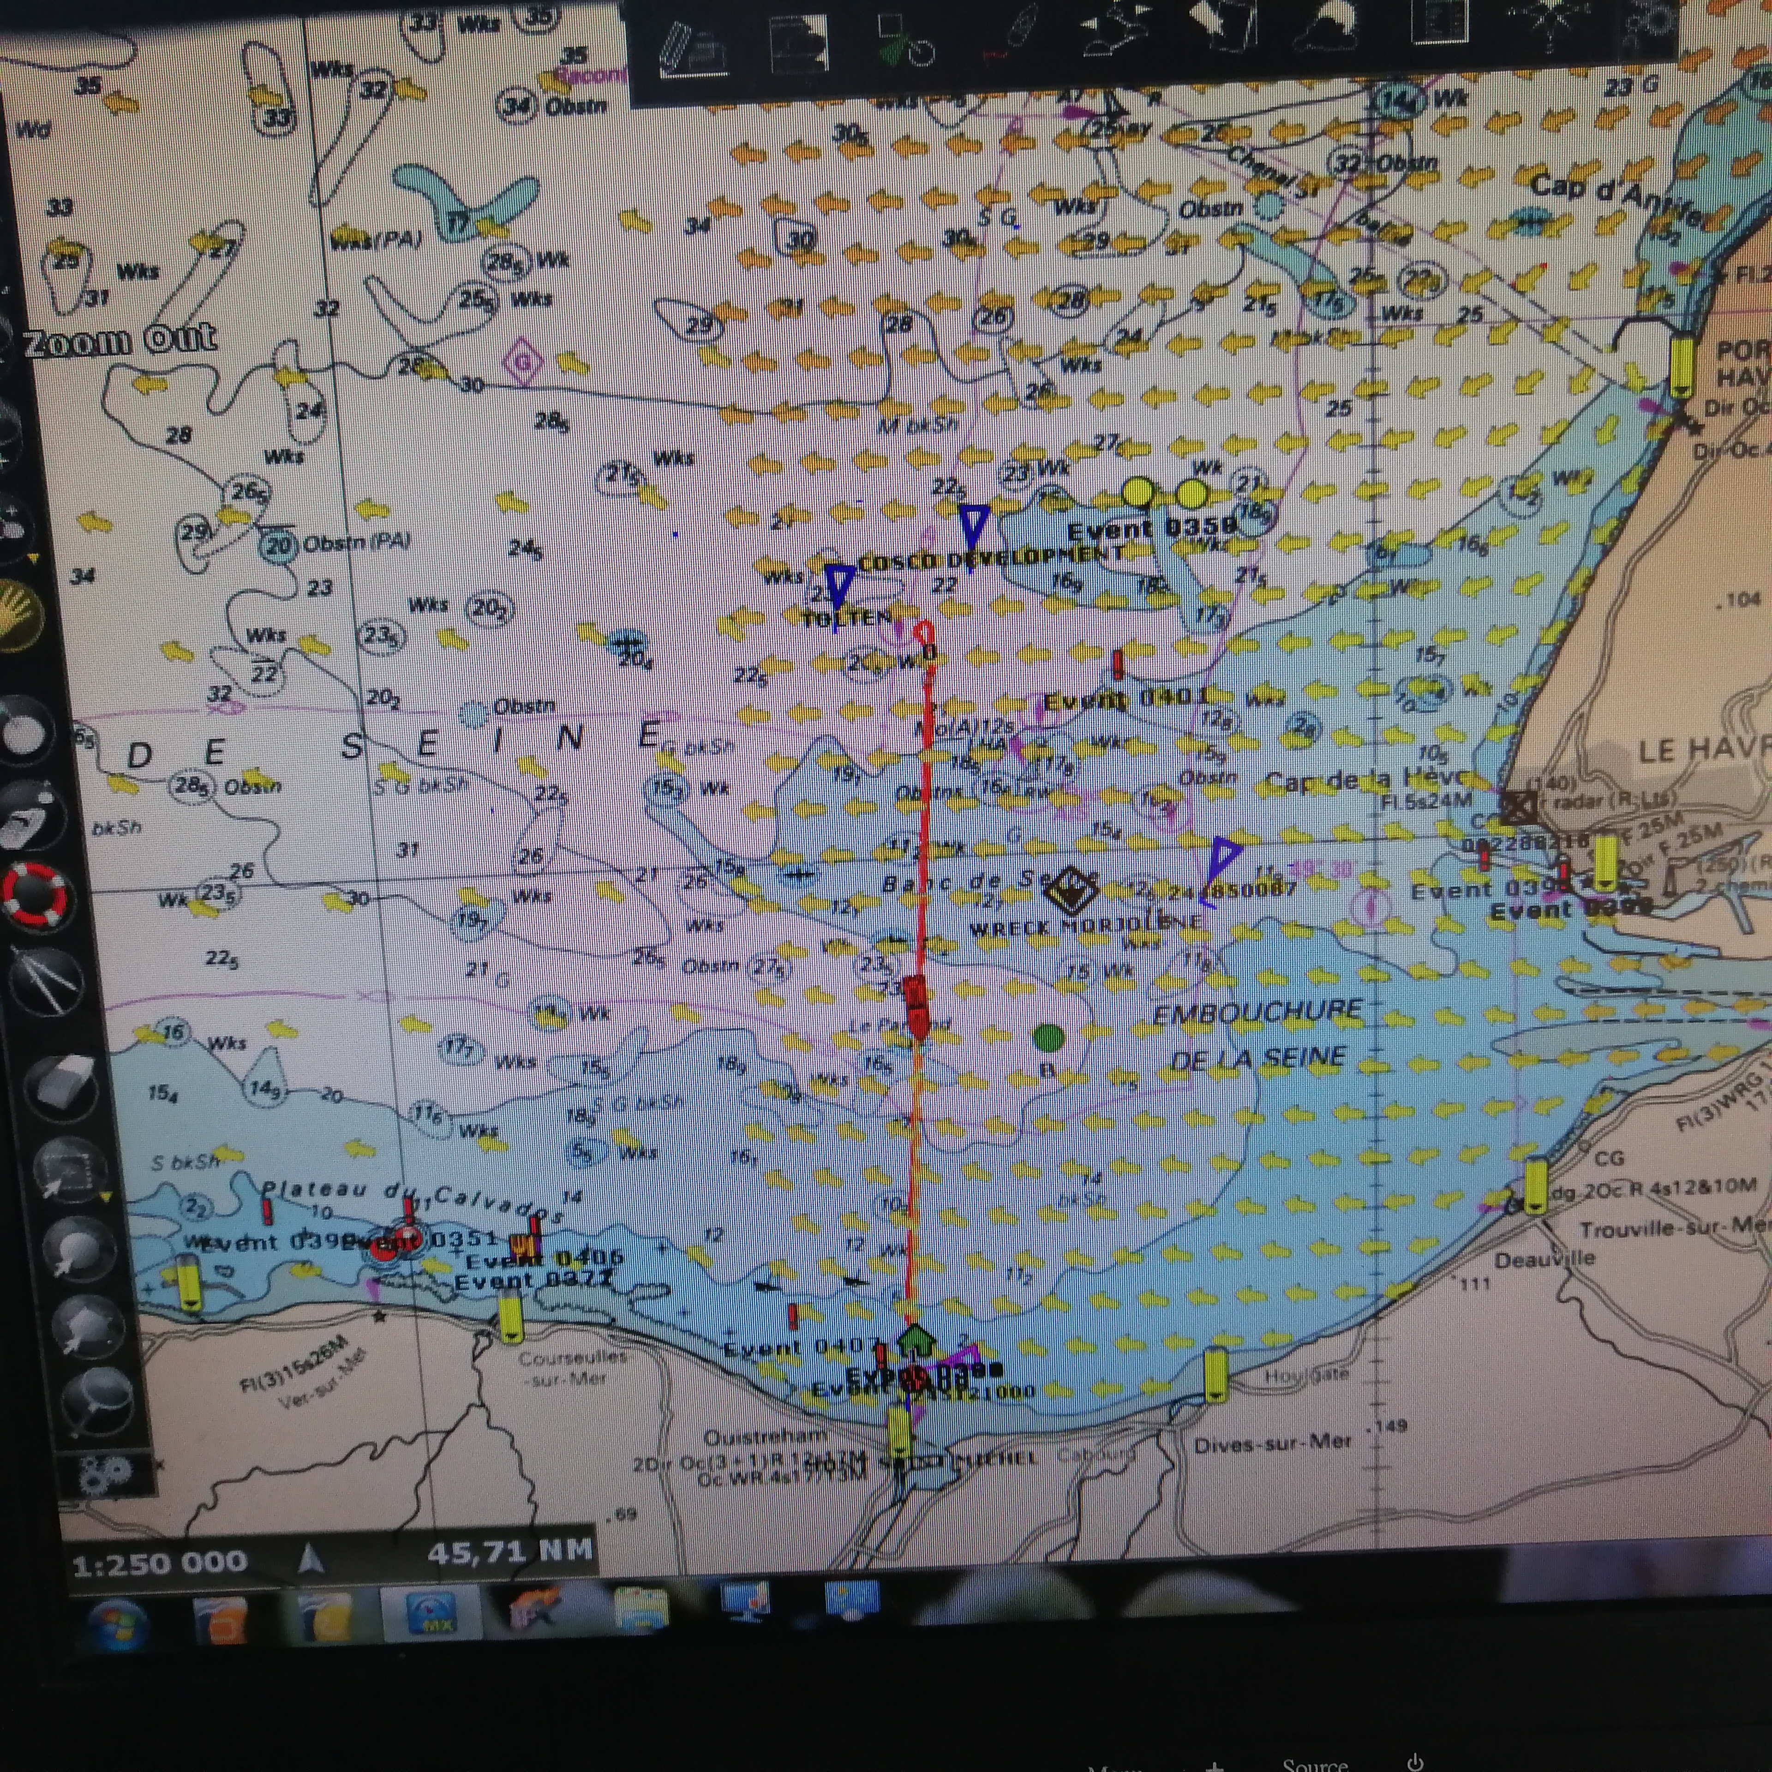Expand the zoom tool yellow dropdown arrow

[34, 557]
